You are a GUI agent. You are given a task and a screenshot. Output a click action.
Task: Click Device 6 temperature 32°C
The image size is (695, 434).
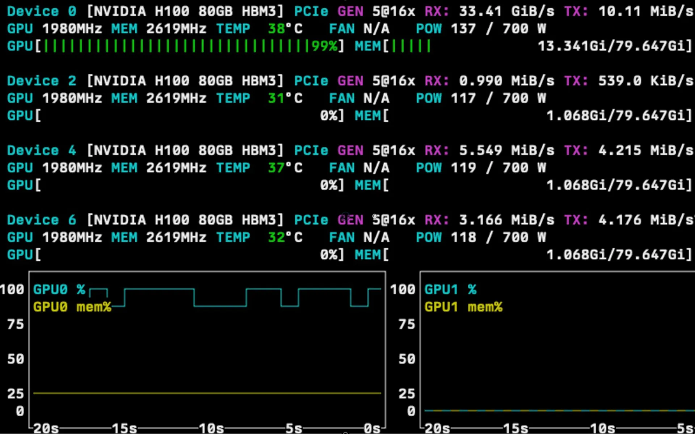click(x=285, y=237)
